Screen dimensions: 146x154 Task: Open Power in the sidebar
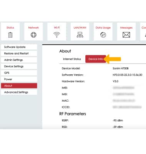click(x=19, y=79)
